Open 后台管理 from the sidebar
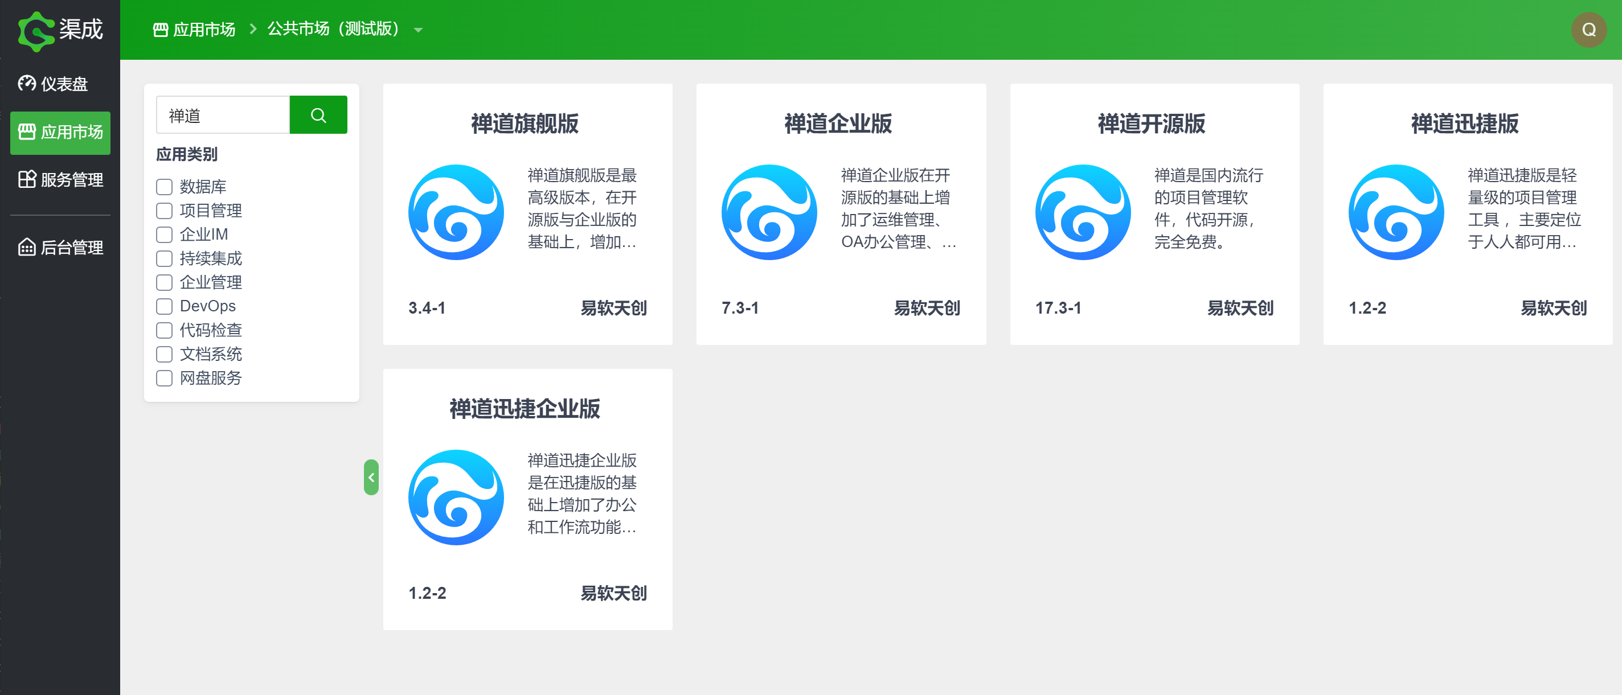1622x695 pixels. [60, 248]
